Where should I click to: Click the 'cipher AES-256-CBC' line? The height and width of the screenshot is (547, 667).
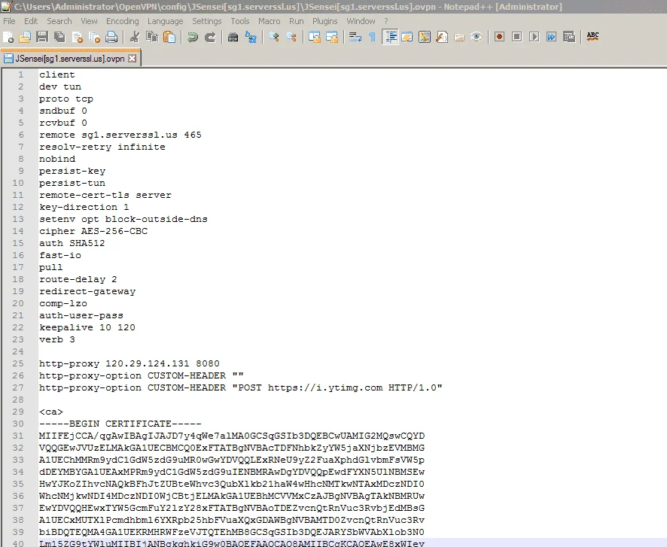93,231
